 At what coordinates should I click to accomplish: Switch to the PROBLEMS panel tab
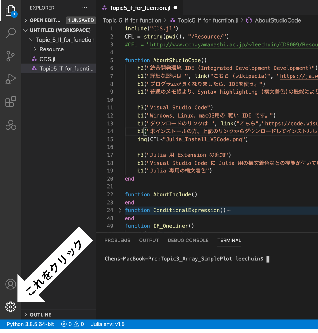coord(117,240)
